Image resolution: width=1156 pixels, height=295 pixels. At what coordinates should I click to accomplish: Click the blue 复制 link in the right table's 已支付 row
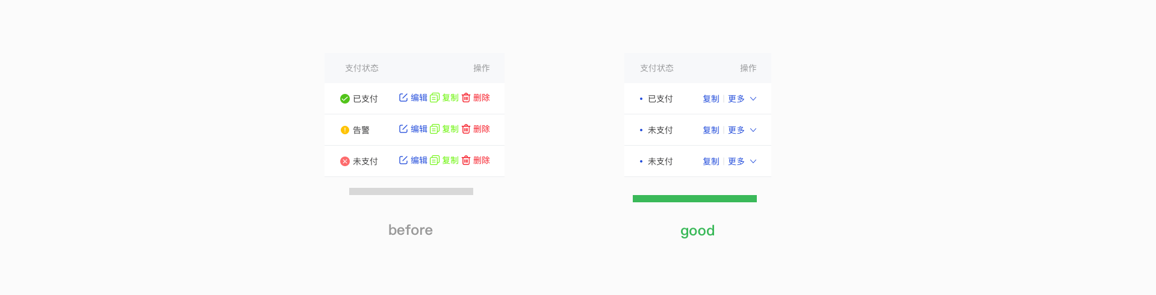click(711, 99)
